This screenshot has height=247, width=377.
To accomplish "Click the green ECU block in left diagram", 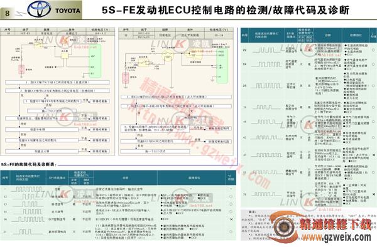I will tap(96, 61).
